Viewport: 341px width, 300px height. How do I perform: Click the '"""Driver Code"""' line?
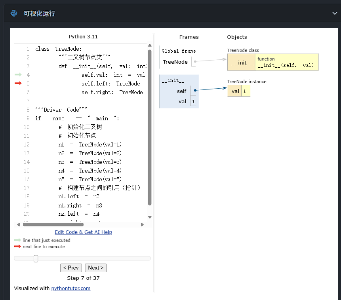(x=61, y=110)
